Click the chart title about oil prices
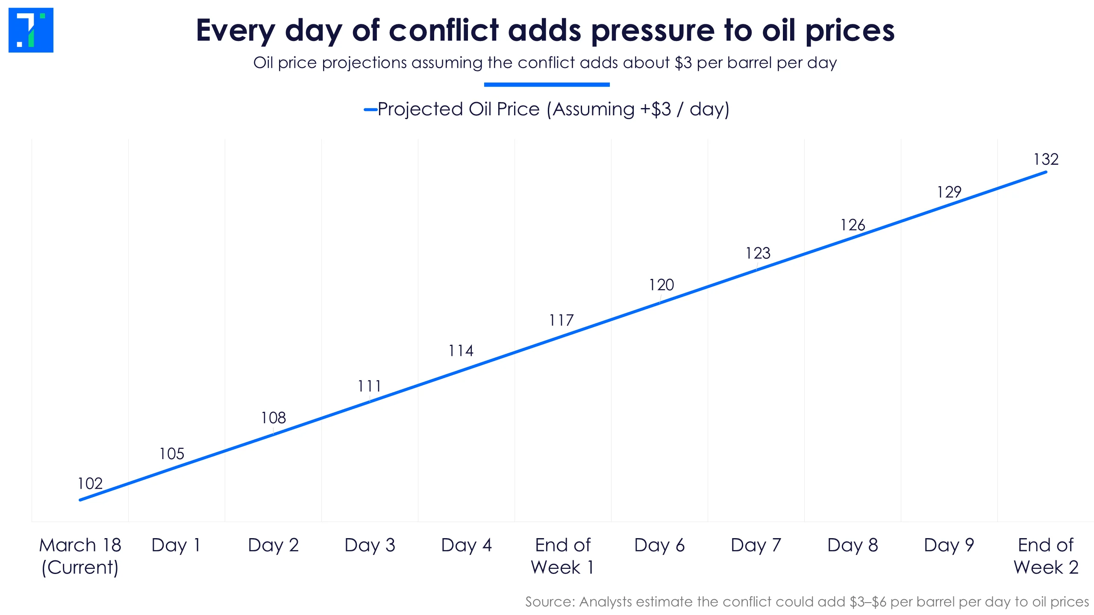1094x615 pixels. point(545,31)
